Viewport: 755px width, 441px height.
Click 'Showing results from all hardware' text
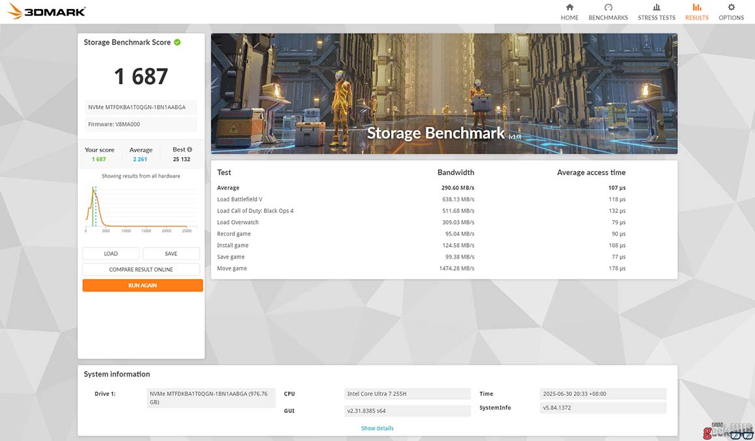pos(140,176)
